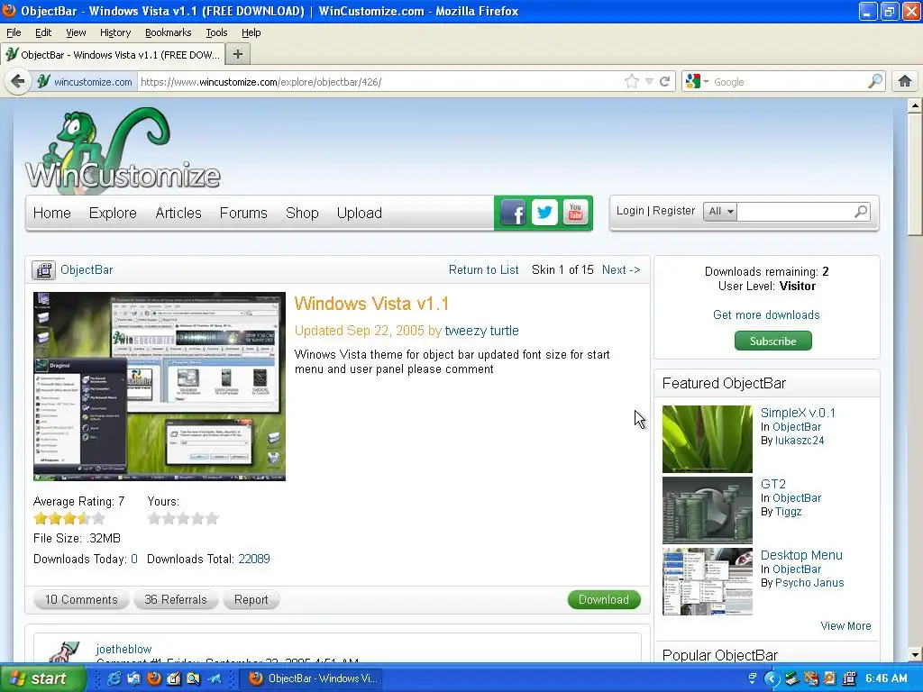Open a new tab with the plus button

tap(238, 54)
